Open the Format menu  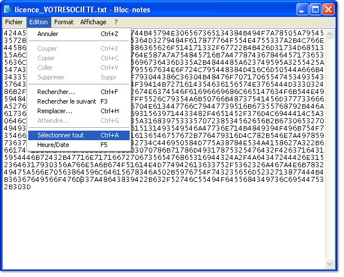pyautogui.click(x=64, y=22)
